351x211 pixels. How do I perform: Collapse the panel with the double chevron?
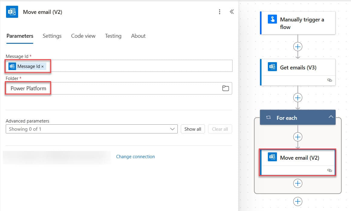232,11
